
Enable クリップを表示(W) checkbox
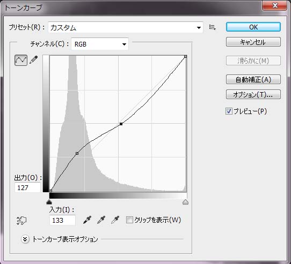[129, 220]
